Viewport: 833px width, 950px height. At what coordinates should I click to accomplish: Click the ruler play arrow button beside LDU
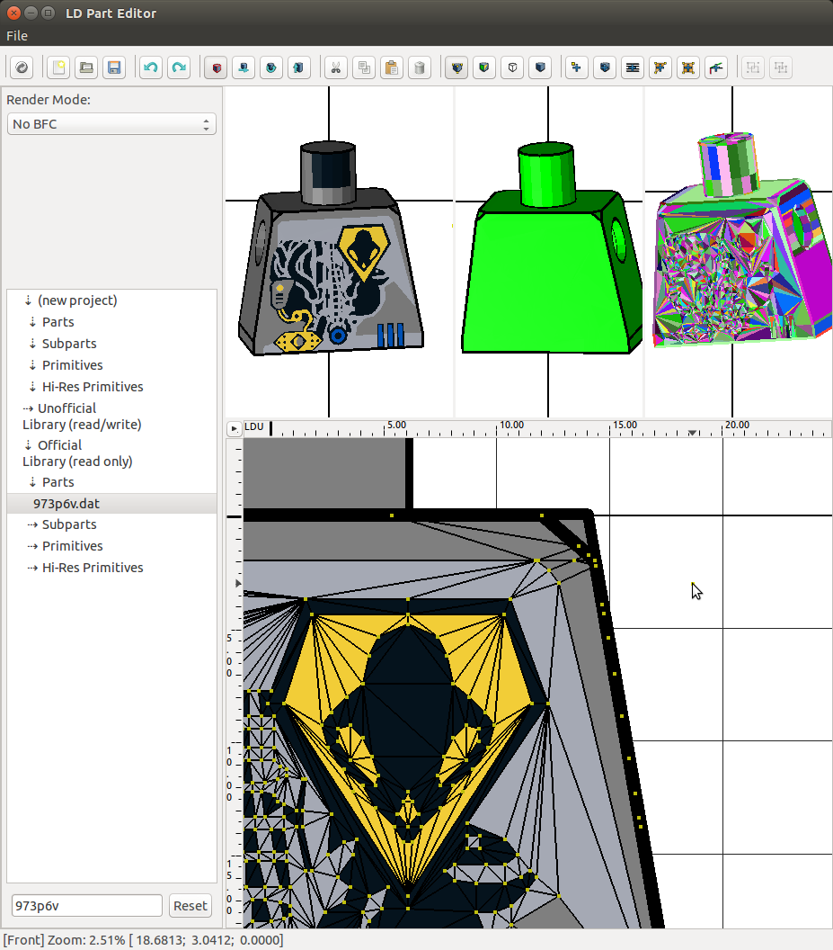[x=234, y=427]
